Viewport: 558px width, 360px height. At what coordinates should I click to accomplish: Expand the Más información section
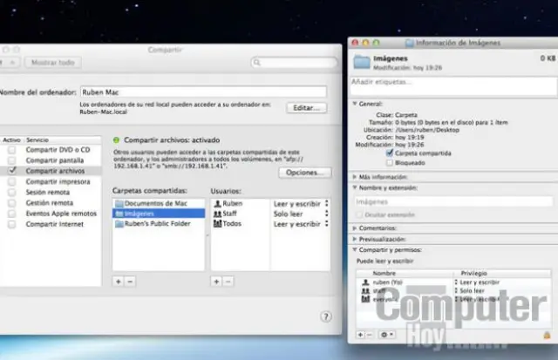pos(354,176)
